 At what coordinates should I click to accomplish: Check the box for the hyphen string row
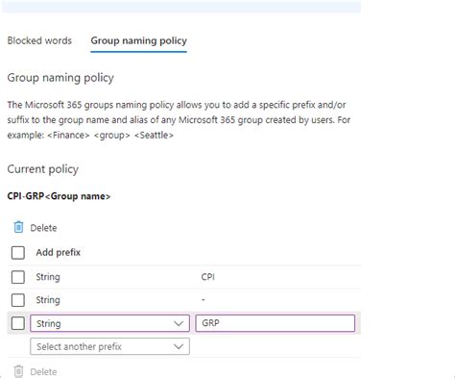[x=18, y=300]
